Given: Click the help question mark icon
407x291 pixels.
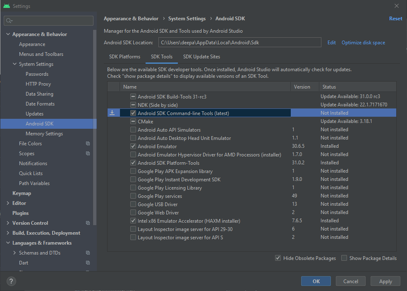Looking at the screenshot, I should [x=11, y=281].
